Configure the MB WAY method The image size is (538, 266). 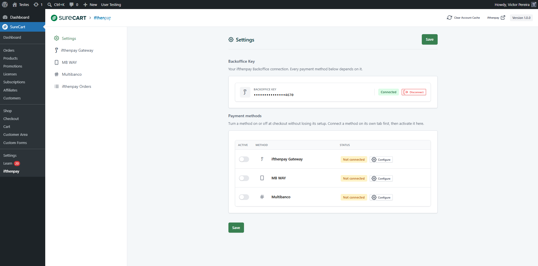tap(381, 178)
